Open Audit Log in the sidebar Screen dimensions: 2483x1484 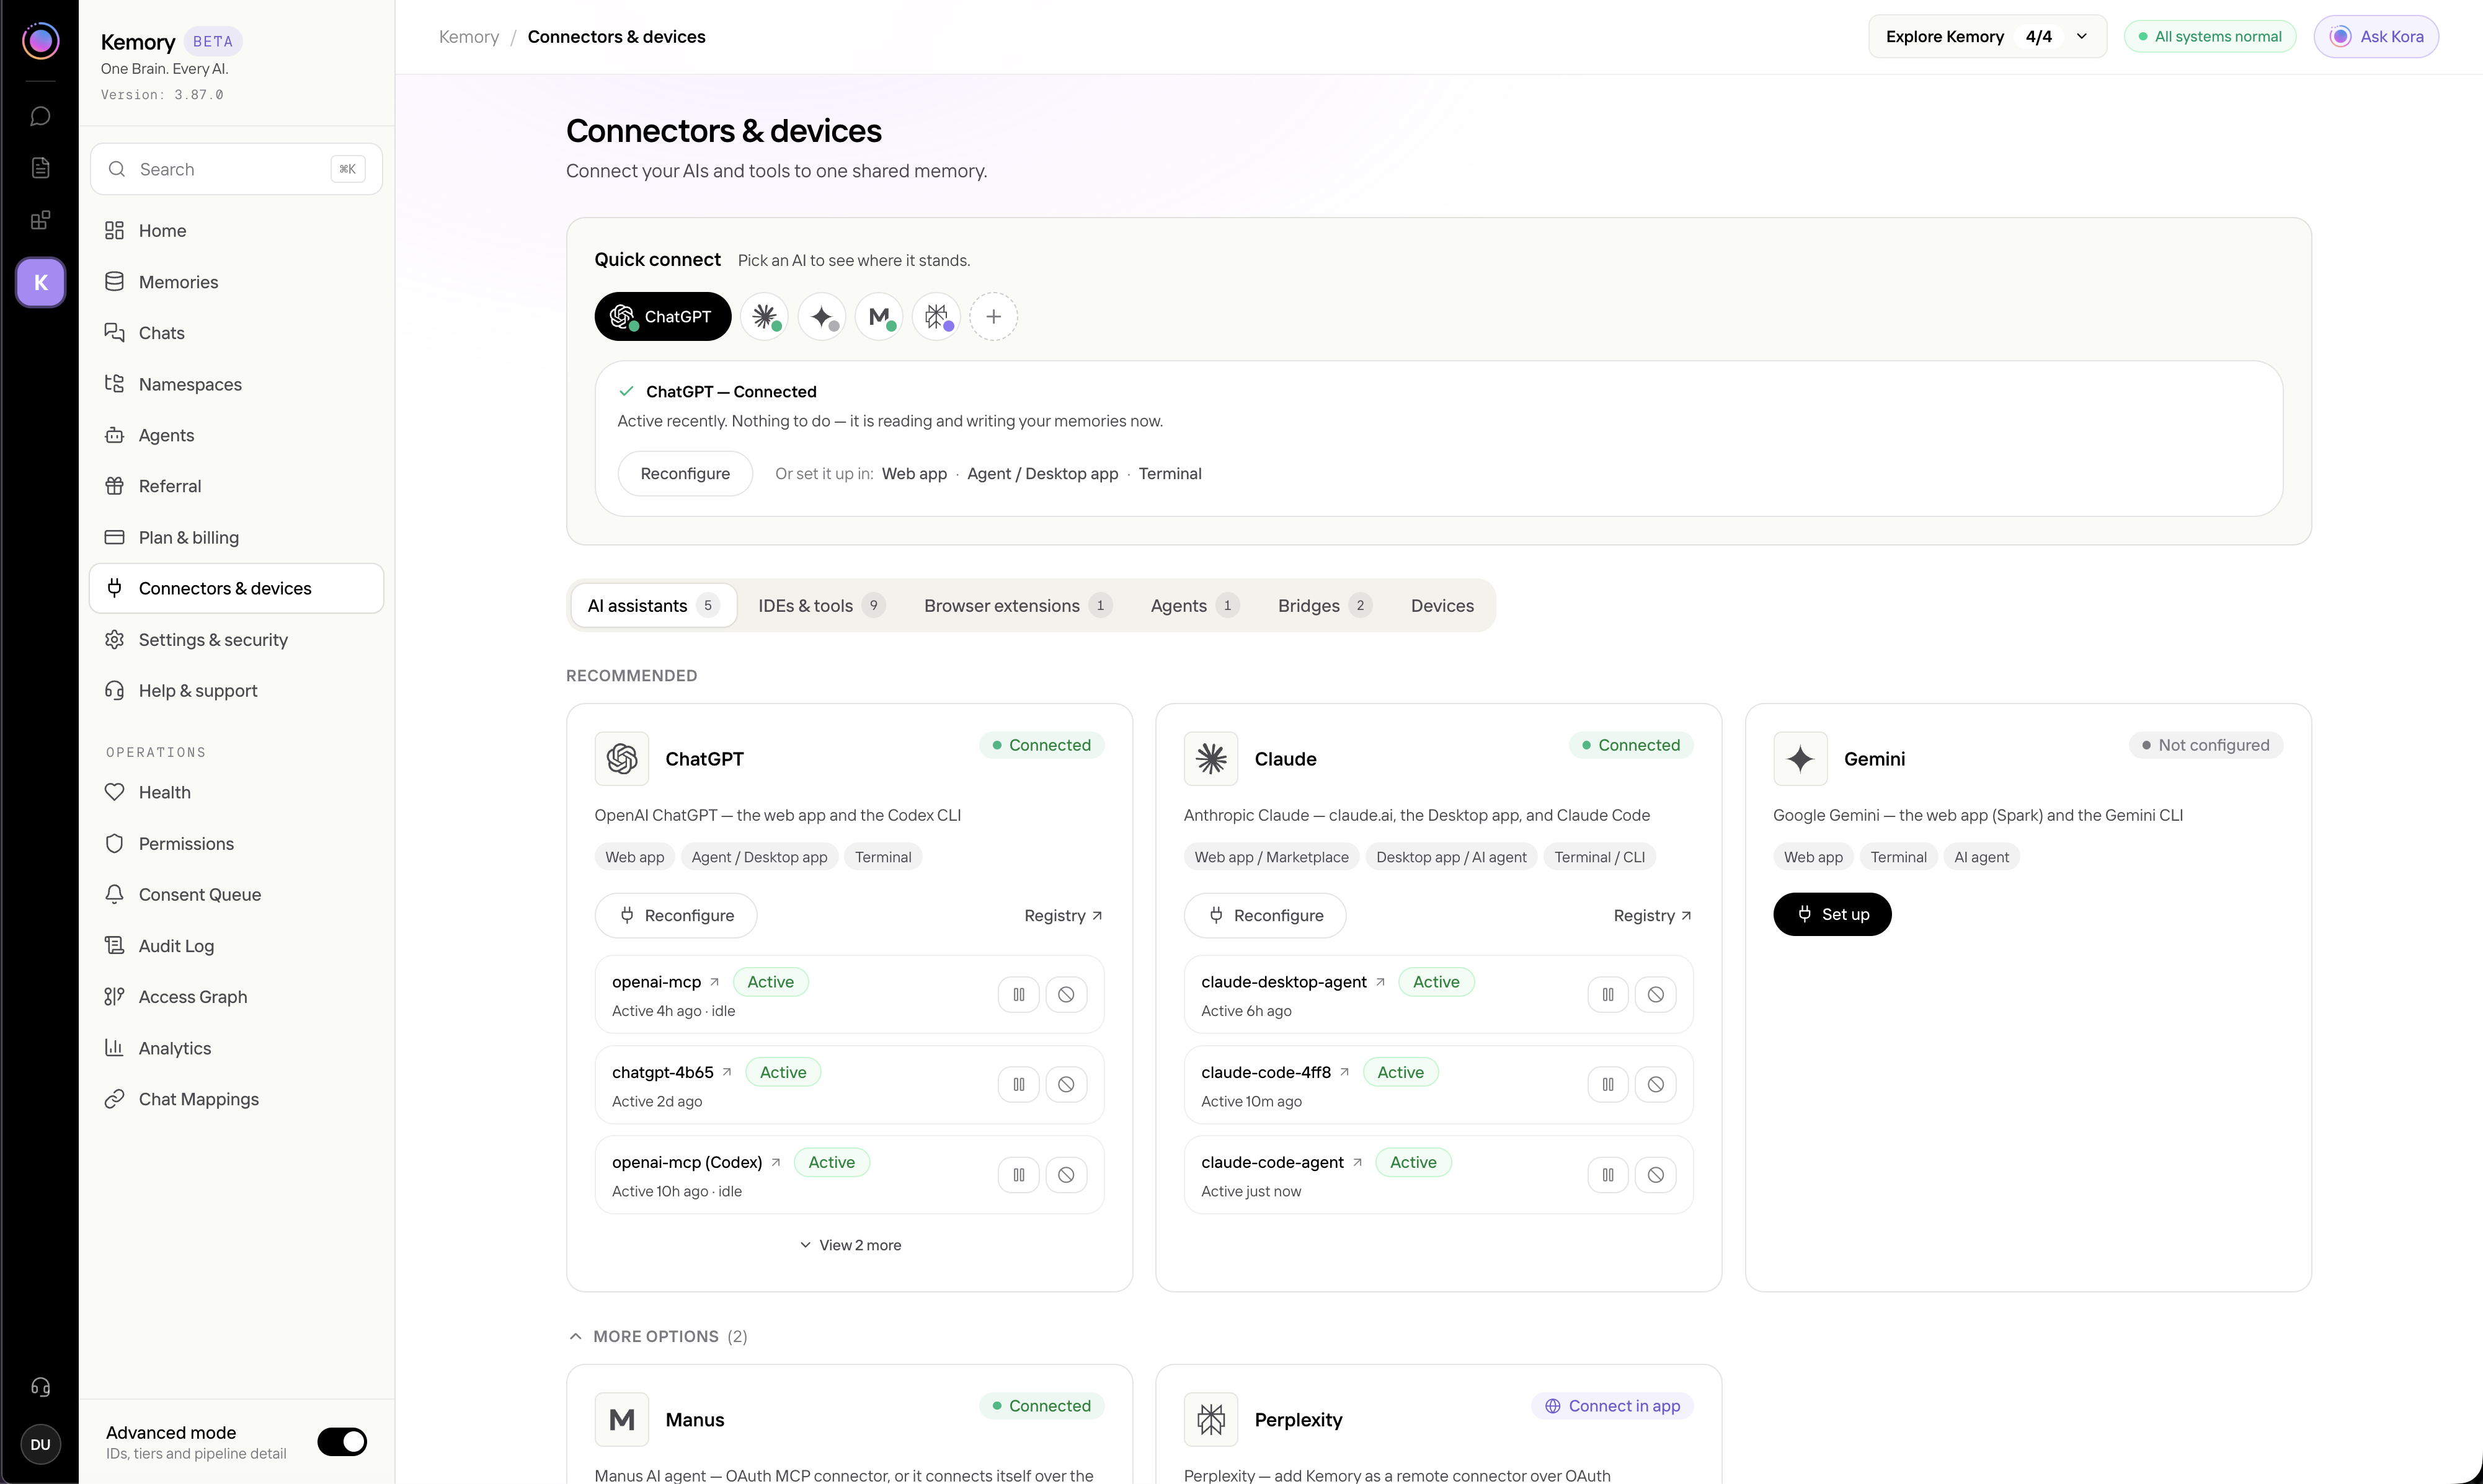pyautogui.click(x=236, y=946)
